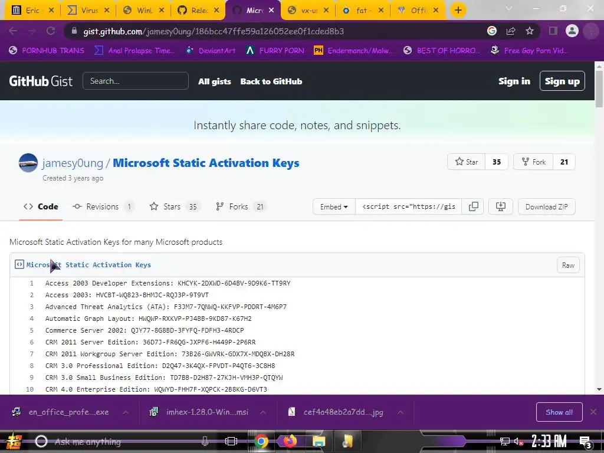Star this gist with the Star button

(467, 162)
